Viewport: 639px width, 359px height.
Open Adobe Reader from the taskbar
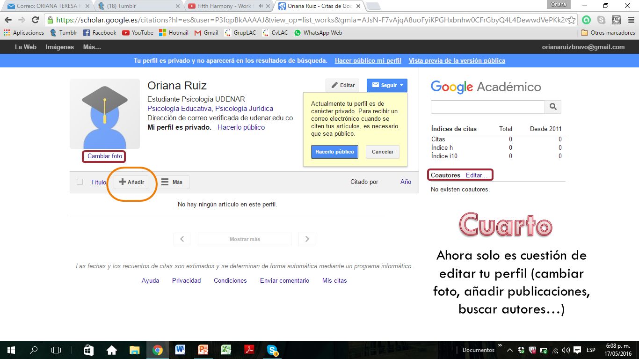[x=249, y=350]
